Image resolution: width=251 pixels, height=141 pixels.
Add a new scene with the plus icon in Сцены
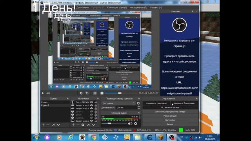pos(43,125)
